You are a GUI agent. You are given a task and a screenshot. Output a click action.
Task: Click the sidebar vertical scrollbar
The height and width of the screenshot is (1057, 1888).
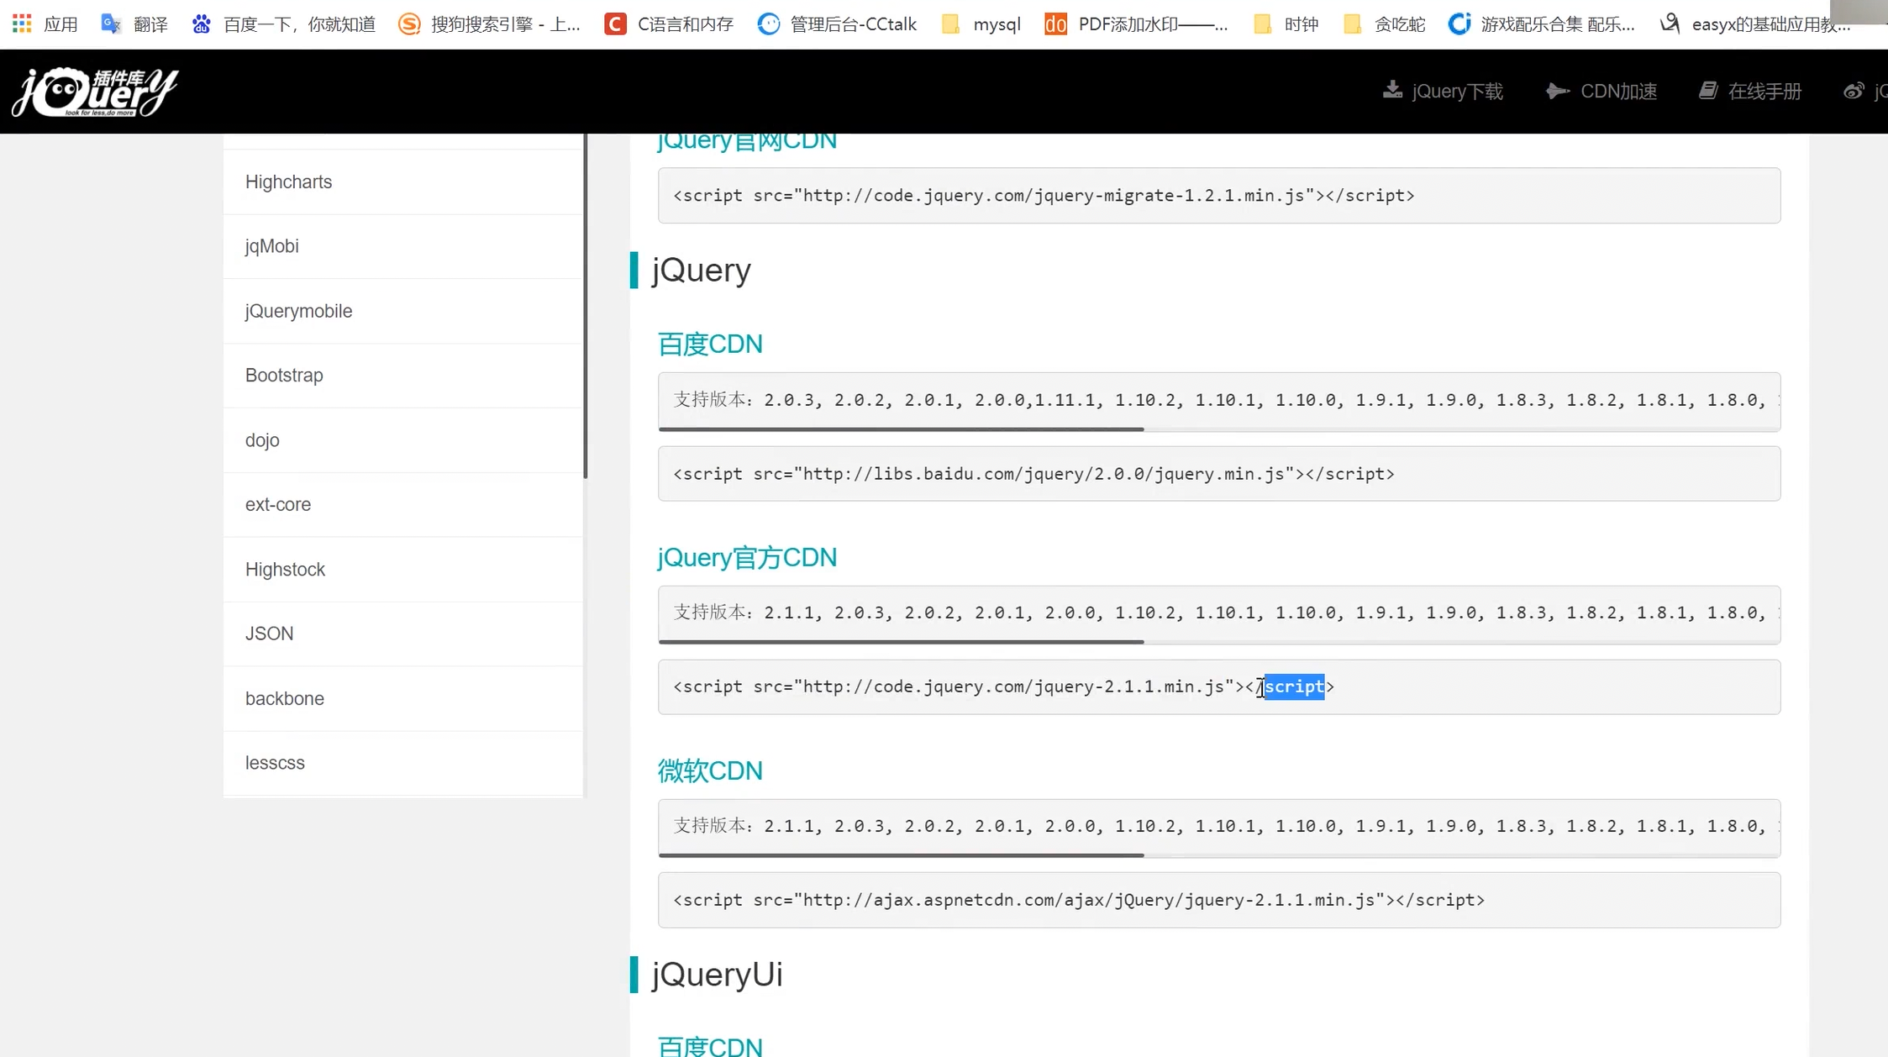coord(585,306)
